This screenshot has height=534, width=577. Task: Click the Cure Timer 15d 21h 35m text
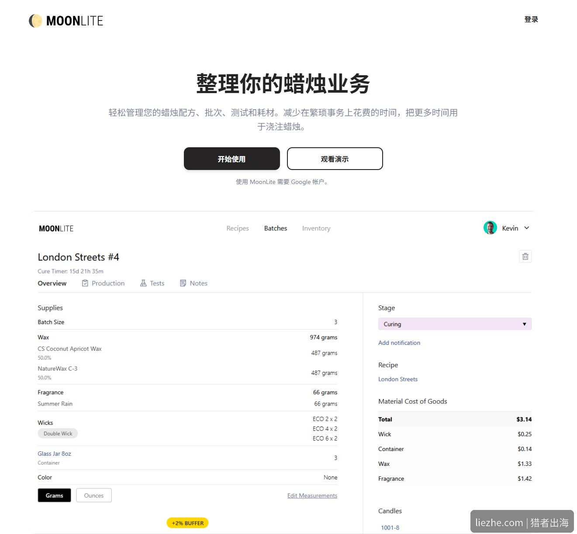(x=70, y=271)
